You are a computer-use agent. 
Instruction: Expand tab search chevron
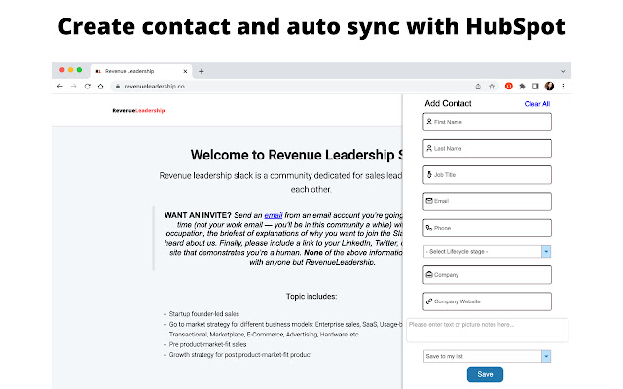tap(563, 71)
